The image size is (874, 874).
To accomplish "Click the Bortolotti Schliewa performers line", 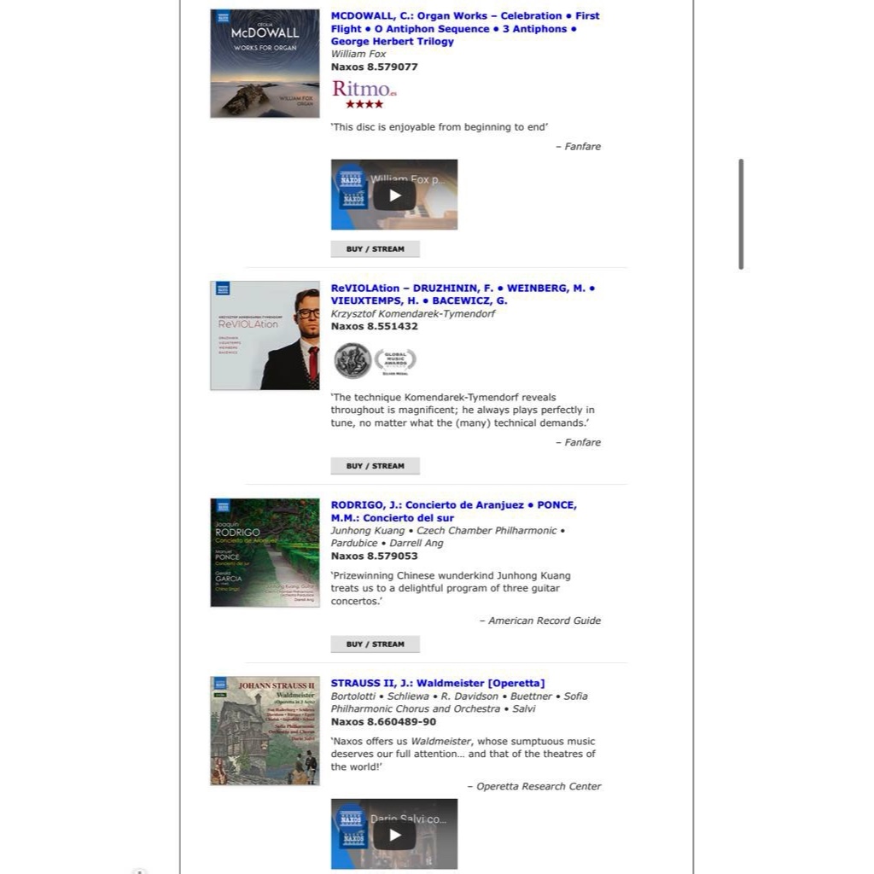I will coord(459,702).
